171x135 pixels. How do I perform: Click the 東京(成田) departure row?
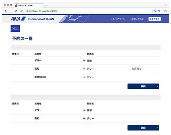[x=85, y=77]
